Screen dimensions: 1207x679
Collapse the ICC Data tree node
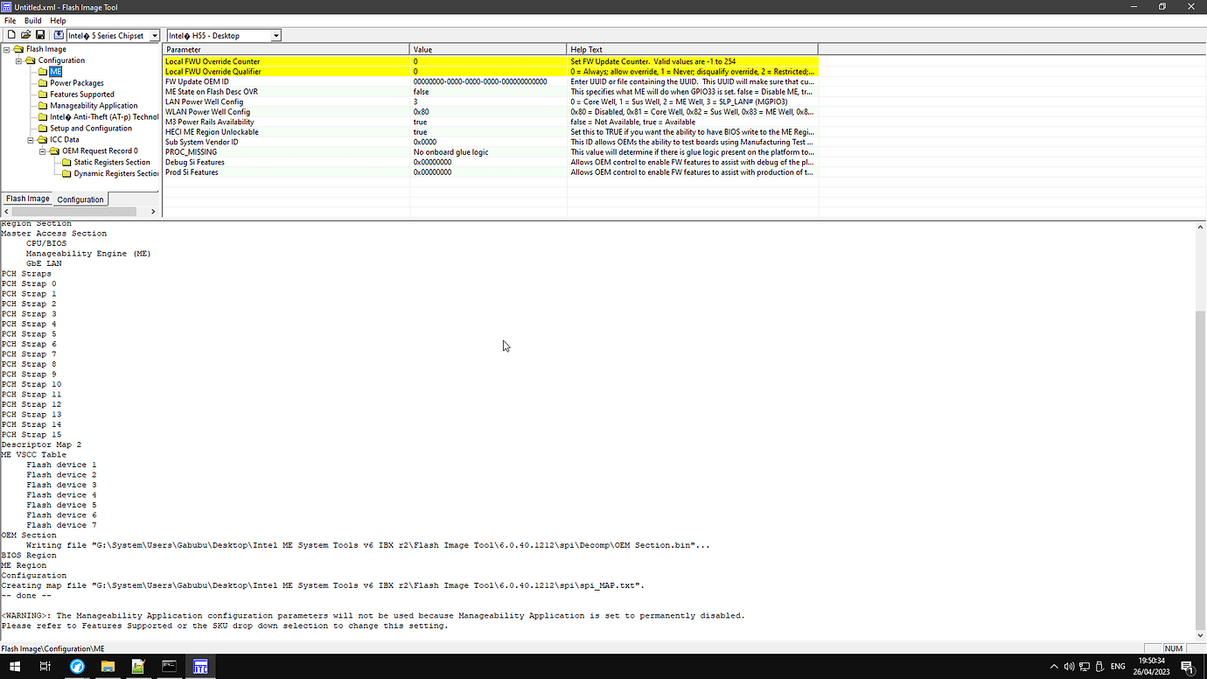click(31, 140)
